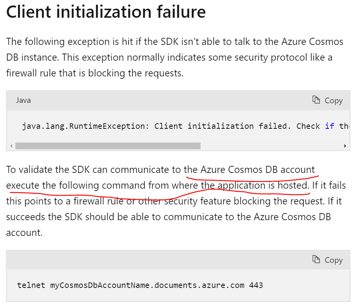Click the 'Client initialization failure' heading
The height and width of the screenshot is (308, 360).
pyautogui.click(x=106, y=13)
